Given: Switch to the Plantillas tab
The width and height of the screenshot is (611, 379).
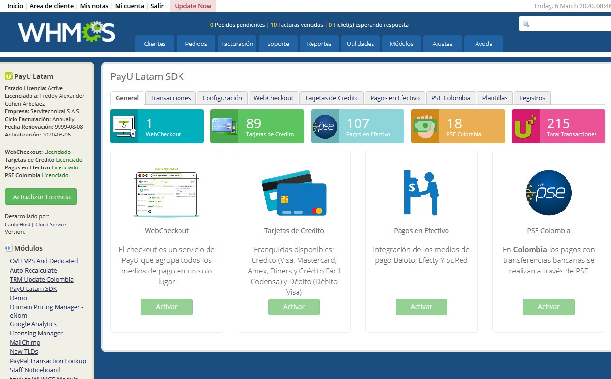Looking at the screenshot, I should (x=495, y=98).
